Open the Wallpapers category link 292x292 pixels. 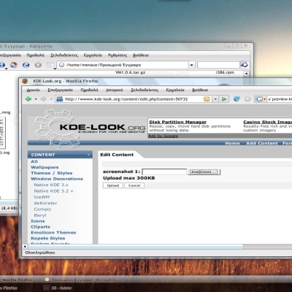45,167
